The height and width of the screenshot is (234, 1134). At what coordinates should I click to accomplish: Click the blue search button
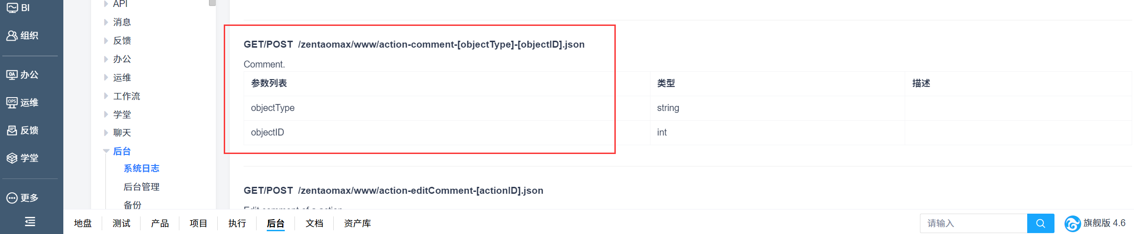(x=1040, y=223)
